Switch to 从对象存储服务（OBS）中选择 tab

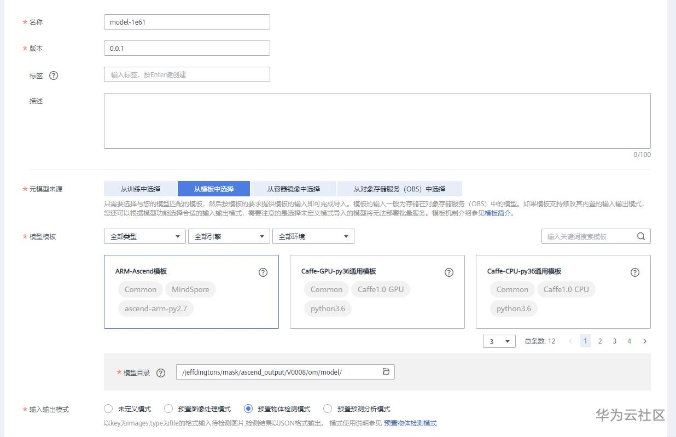pos(400,189)
